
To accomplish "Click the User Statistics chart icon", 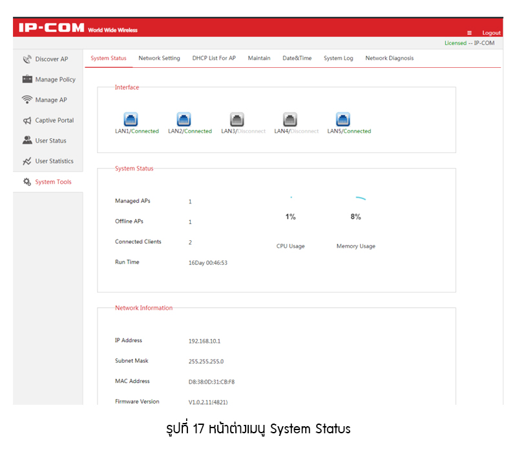I will click(x=27, y=161).
